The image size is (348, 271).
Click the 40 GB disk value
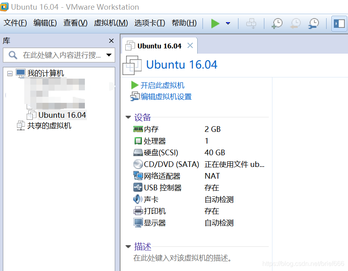215,153
